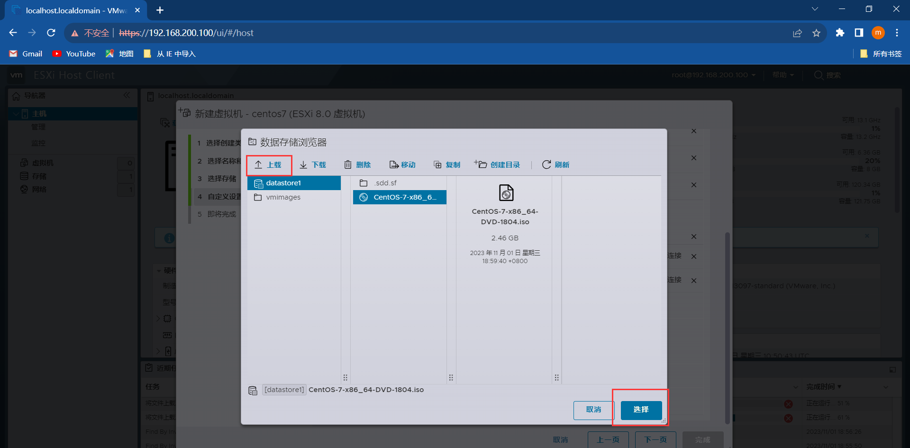The height and width of the screenshot is (448, 910).
Task: Open 地图 maps bookmark
Action: click(119, 54)
